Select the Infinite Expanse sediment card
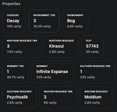117x112 pixels. (52, 72)
